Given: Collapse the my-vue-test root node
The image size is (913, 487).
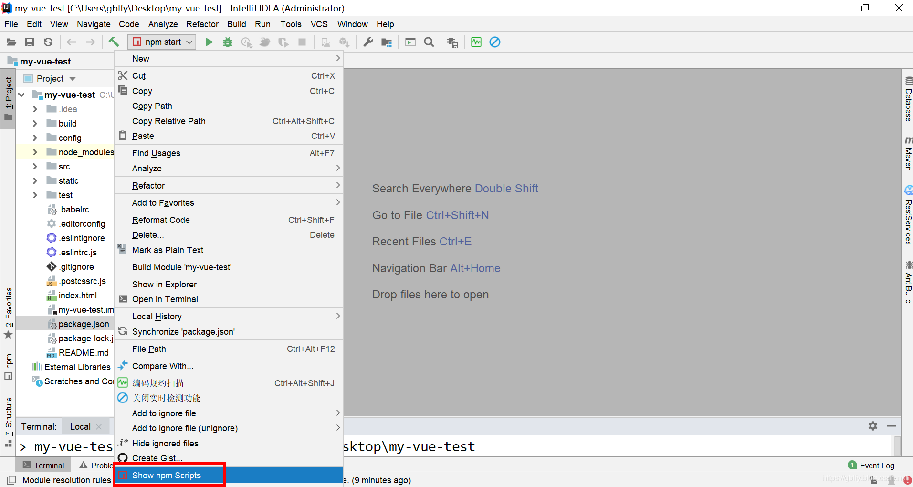Looking at the screenshot, I should [21, 95].
